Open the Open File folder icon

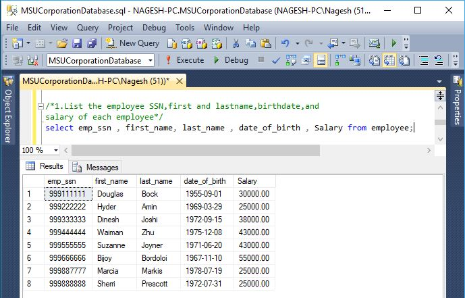pos(62,44)
